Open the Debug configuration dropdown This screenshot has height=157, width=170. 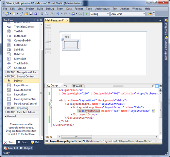(108, 14)
